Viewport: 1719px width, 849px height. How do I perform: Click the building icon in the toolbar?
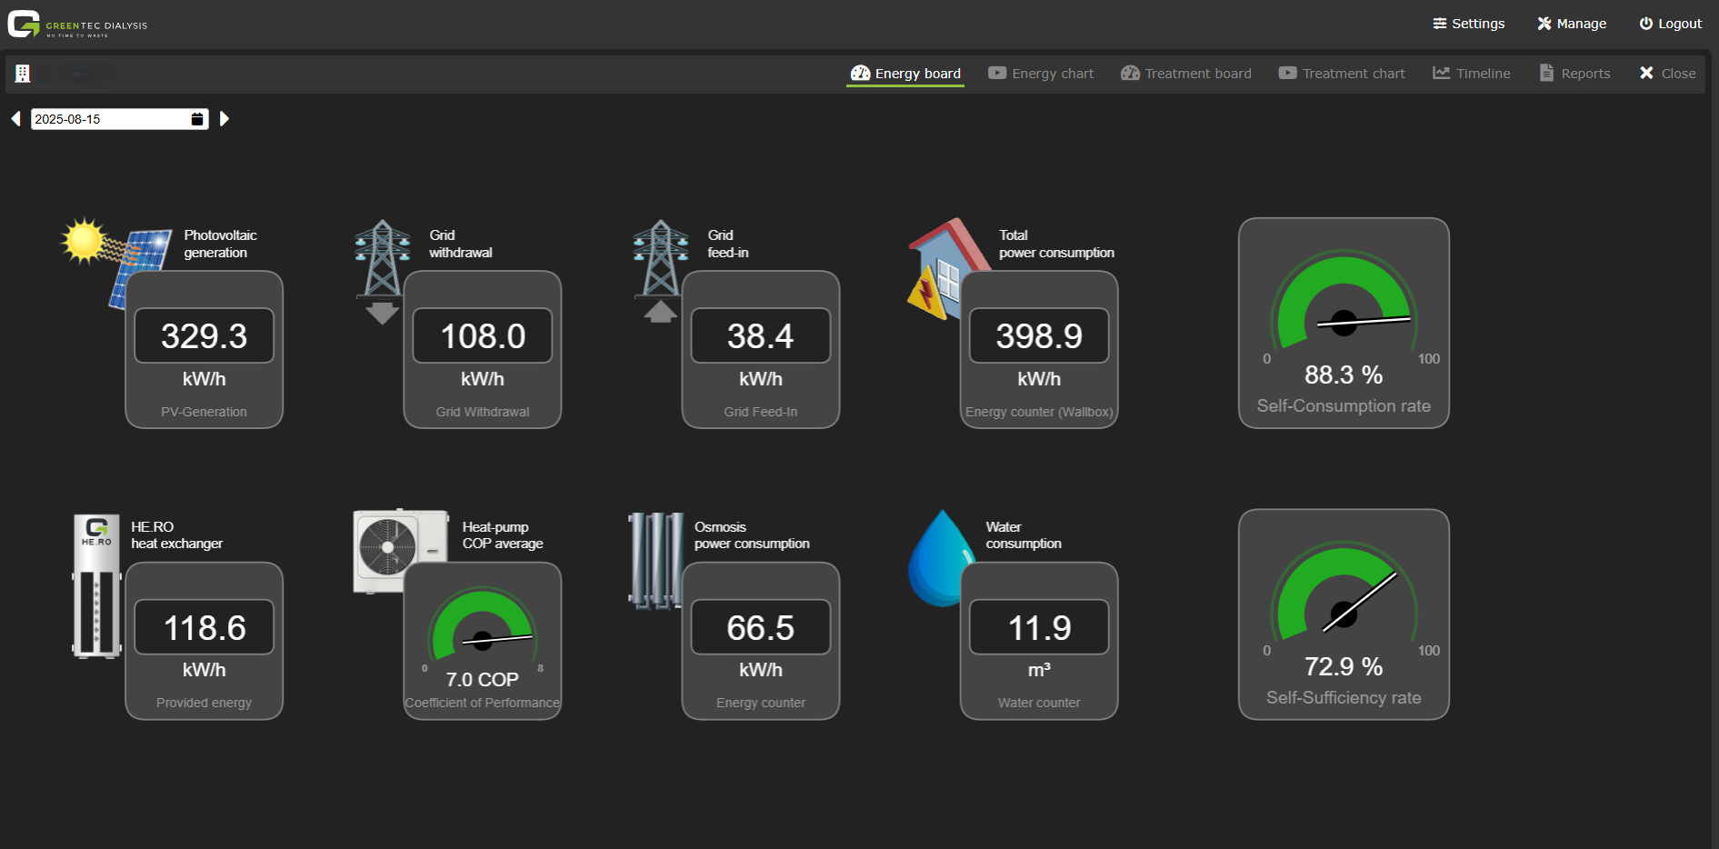coord(23,74)
